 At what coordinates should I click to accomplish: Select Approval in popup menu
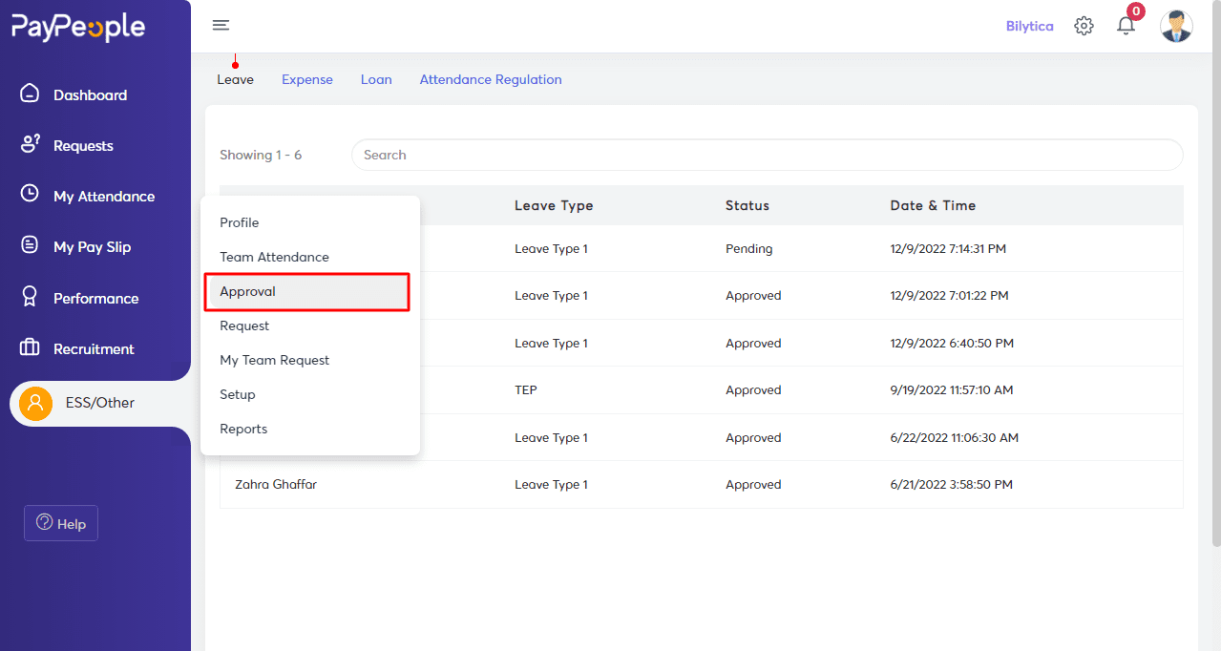(x=307, y=291)
